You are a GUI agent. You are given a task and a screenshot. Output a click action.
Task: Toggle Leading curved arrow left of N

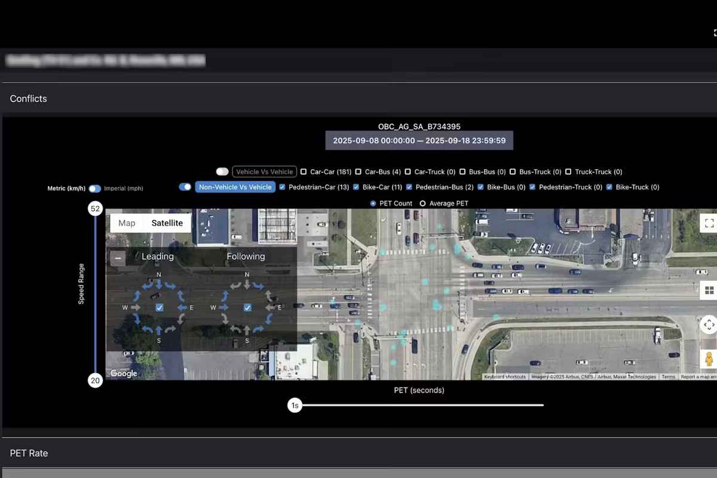(x=148, y=286)
